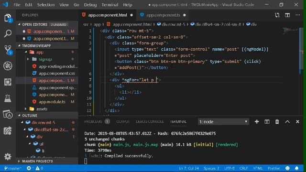The height and width of the screenshot is (172, 306).
Task: Click the errors count in status bar
Action: [x=30, y=168]
